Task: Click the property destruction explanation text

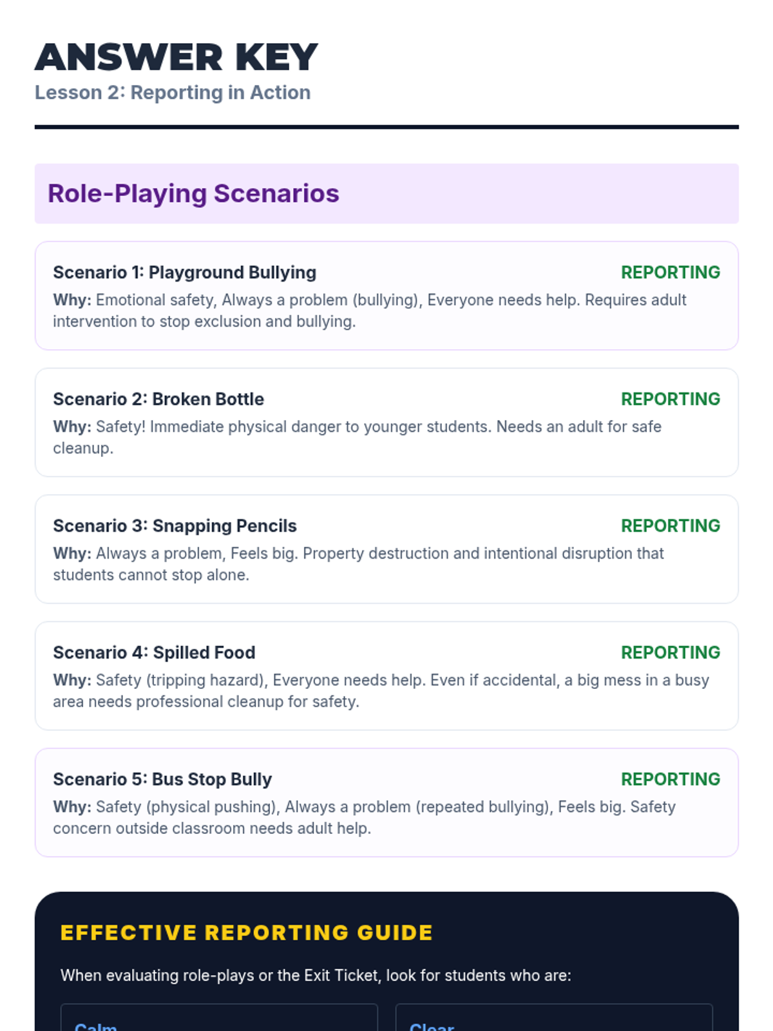Action: click(358, 564)
